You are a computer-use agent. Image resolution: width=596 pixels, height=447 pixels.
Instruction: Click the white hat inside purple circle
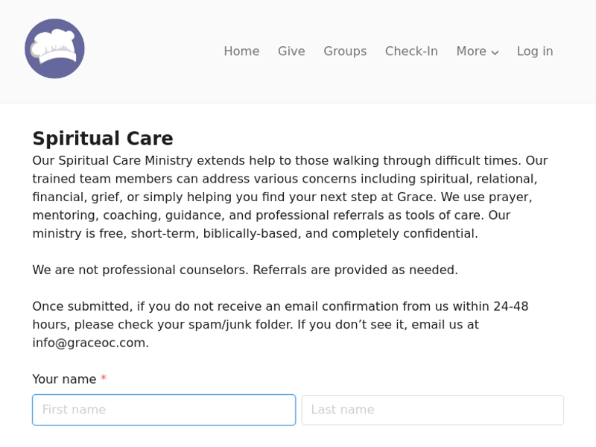tap(54, 46)
